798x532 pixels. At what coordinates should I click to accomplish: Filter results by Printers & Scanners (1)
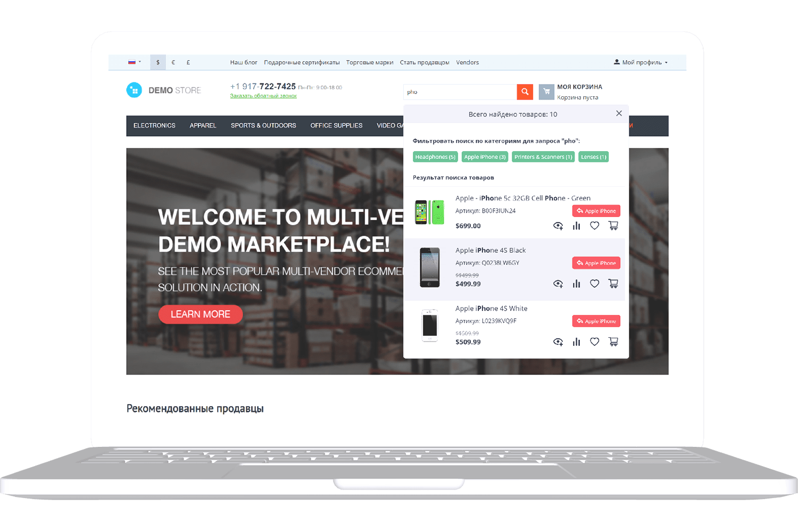point(543,157)
